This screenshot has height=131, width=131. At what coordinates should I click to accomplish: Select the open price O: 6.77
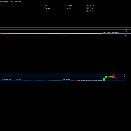coord(47,6)
